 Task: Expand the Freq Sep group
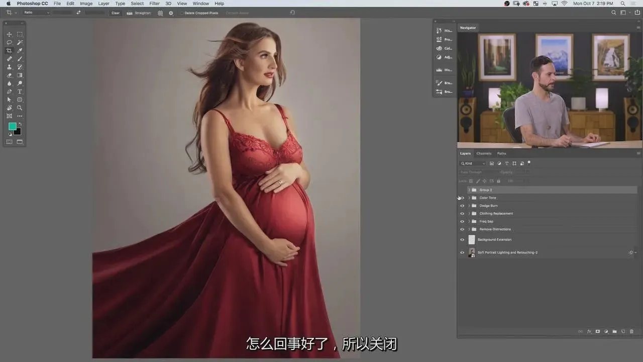point(469,221)
